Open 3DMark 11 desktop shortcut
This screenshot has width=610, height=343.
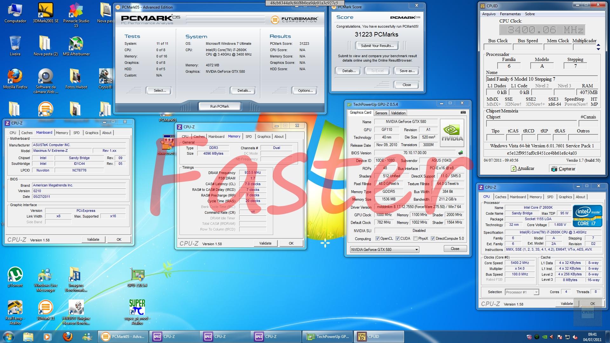point(45,310)
